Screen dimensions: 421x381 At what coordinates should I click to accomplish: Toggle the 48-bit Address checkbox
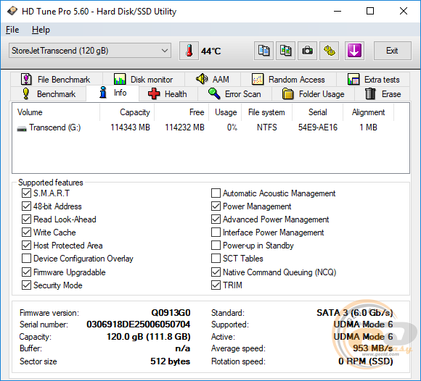coord(26,206)
